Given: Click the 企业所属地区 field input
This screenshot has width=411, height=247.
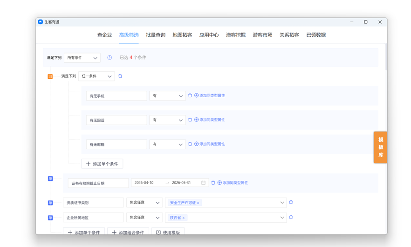Looking at the screenshot, I should tap(93, 217).
